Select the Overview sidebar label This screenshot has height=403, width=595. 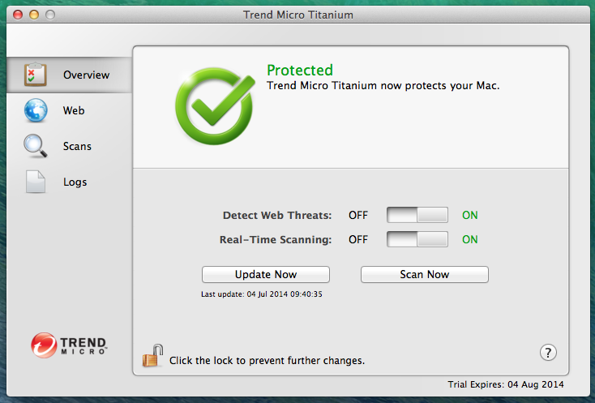pos(87,75)
